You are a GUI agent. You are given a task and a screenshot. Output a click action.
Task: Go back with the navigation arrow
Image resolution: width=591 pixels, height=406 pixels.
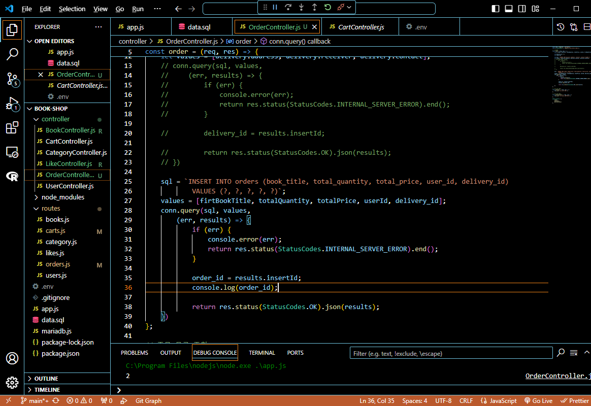(x=178, y=9)
